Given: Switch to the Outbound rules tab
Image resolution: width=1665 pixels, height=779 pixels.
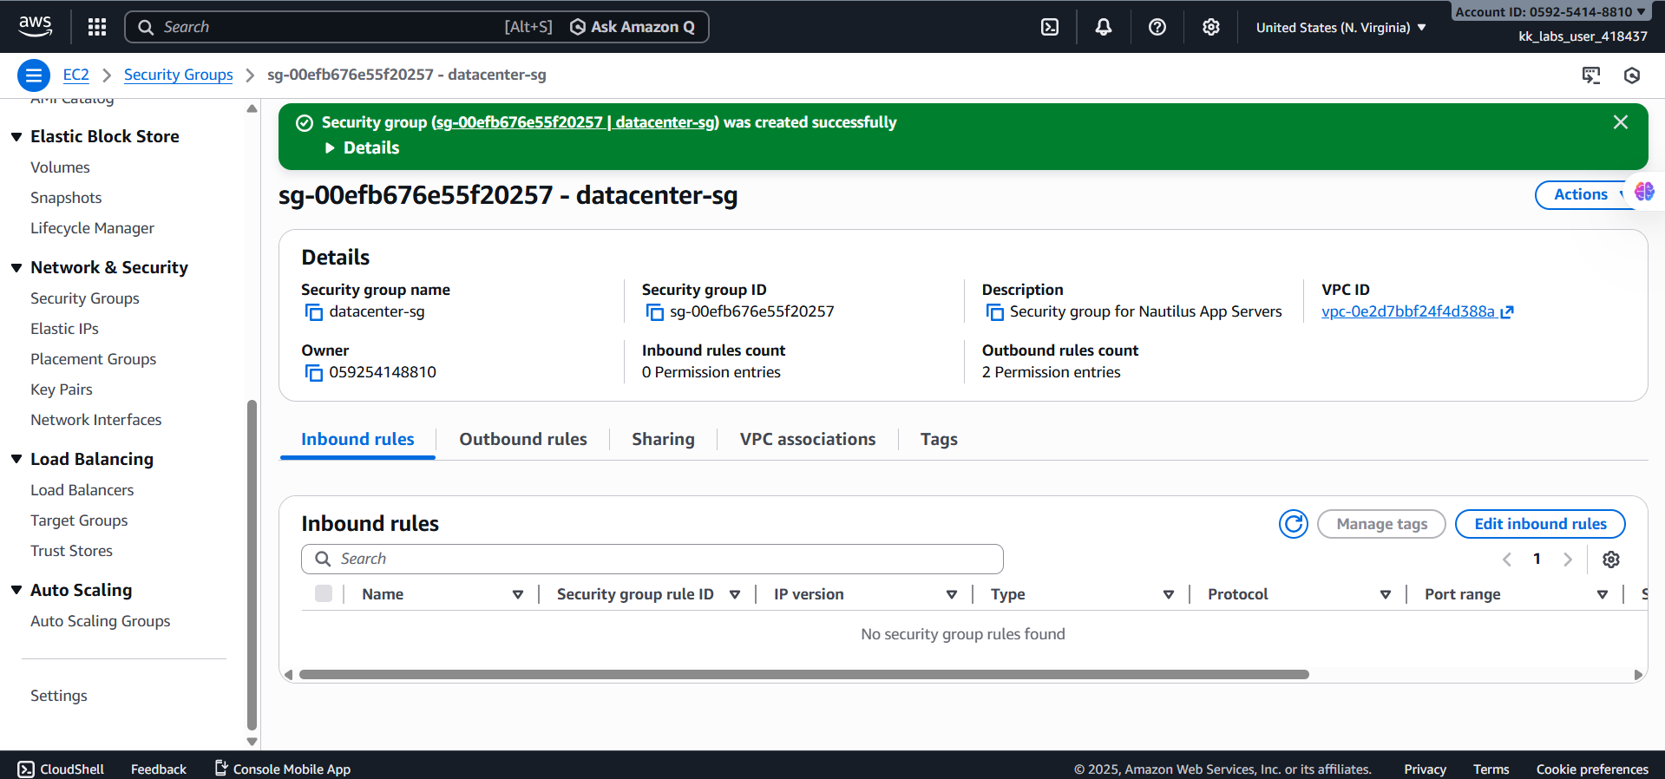Looking at the screenshot, I should (522, 440).
